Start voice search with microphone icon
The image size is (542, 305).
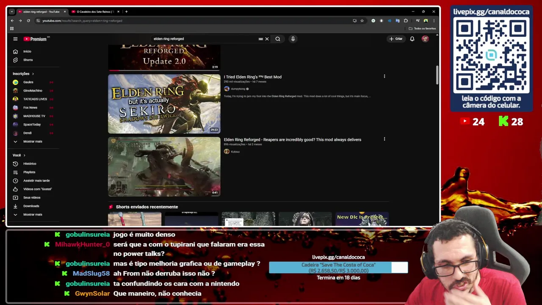click(x=293, y=39)
